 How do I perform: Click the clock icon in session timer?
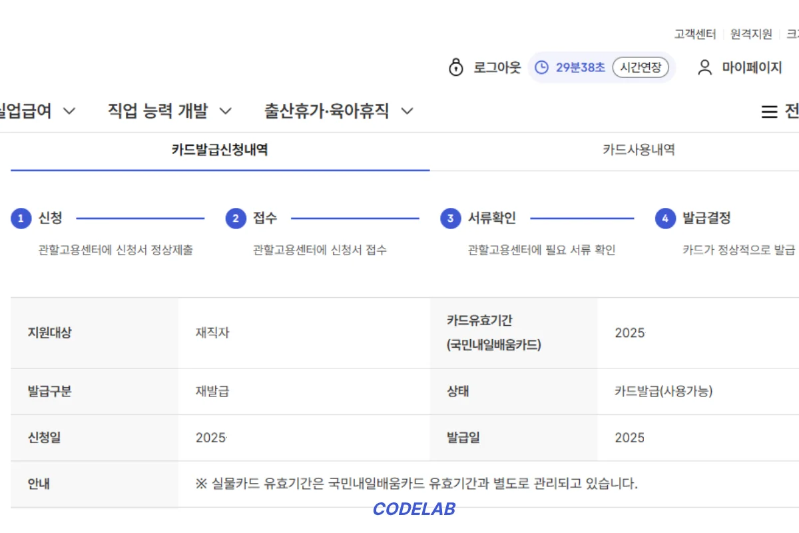click(542, 67)
